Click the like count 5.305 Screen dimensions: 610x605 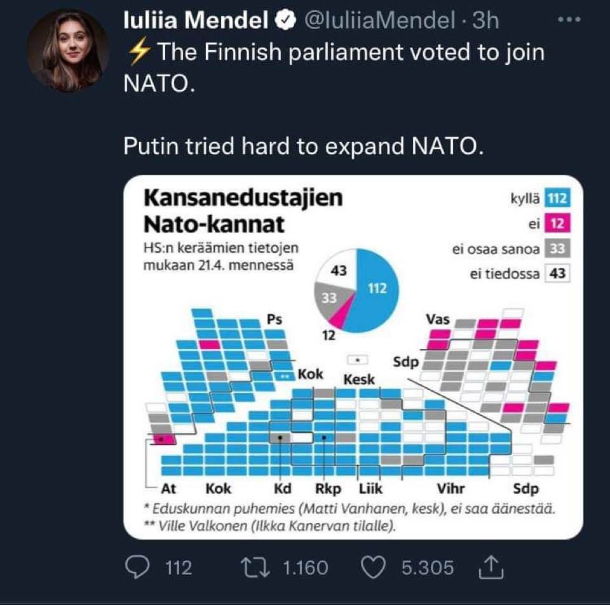click(x=428, y=567)
